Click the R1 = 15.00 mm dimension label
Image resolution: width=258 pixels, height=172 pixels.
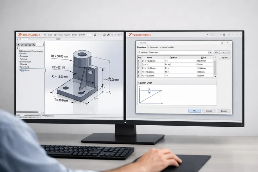click(60, 77)
